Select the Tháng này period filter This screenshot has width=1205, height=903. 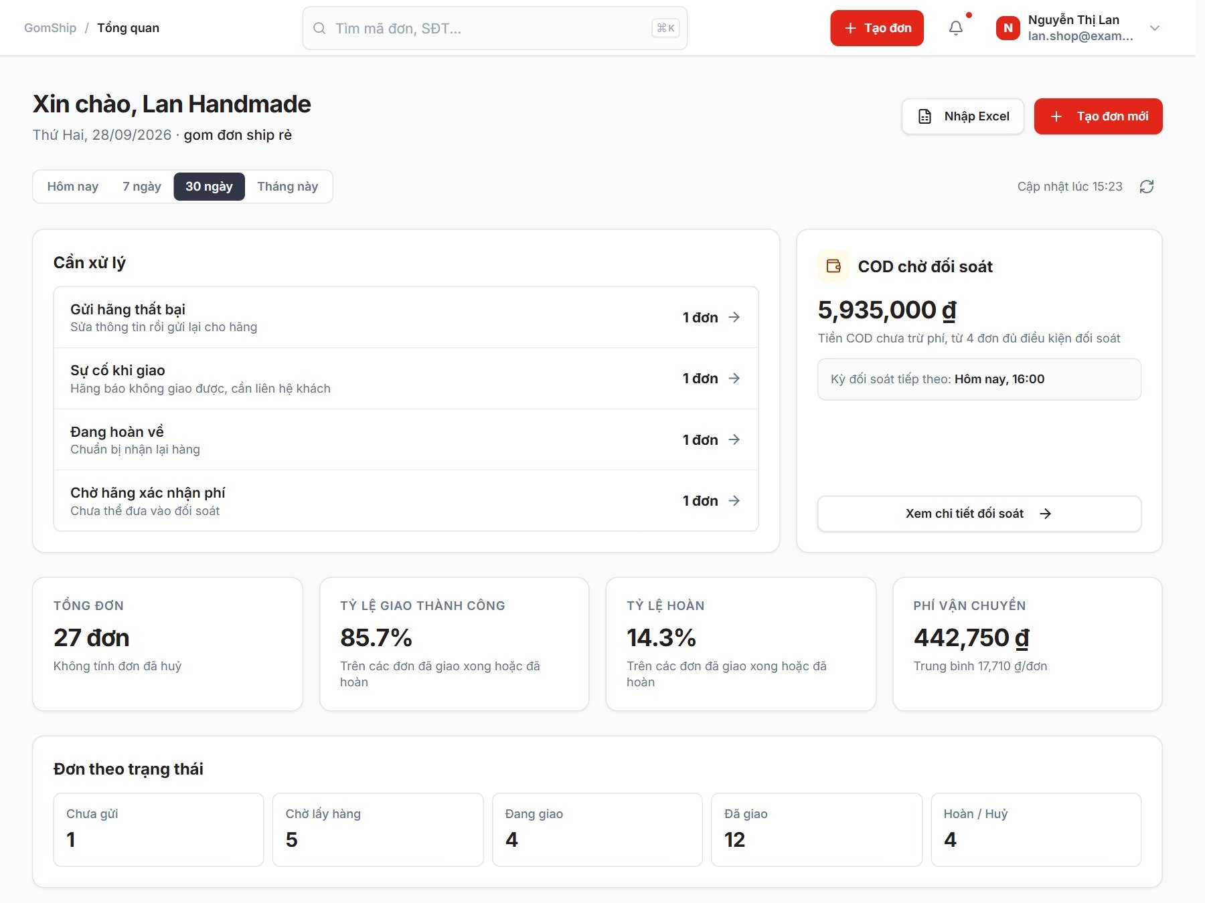click(x=288, y=187)
